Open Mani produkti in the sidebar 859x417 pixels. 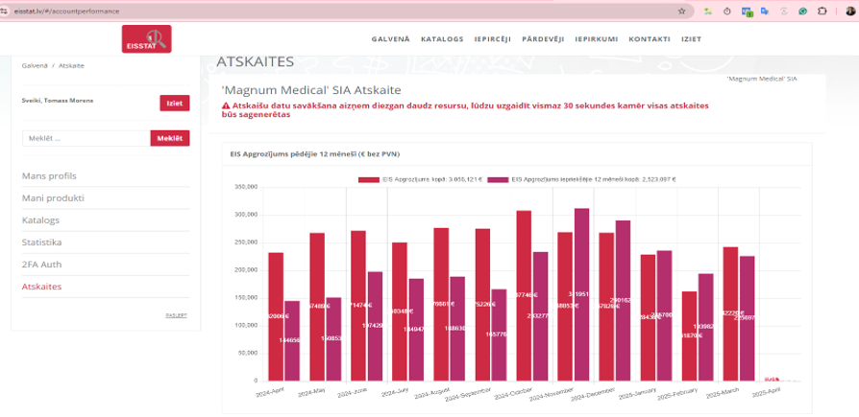53,197
